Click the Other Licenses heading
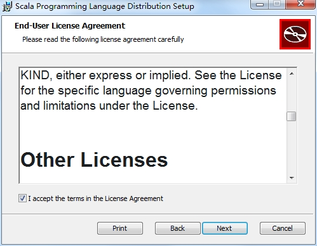 [94, 160]
